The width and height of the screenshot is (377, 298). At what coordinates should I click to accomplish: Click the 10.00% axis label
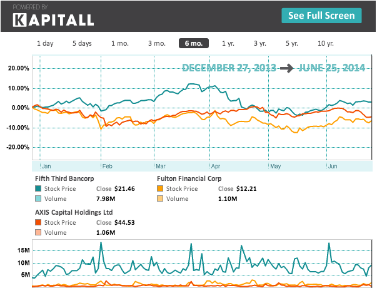(19, 88)
